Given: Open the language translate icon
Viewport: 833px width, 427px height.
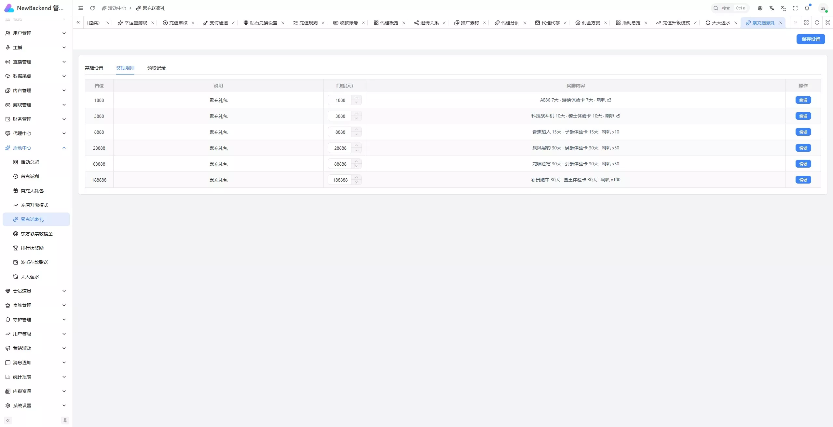Looking at the screenshot, I should pyautogui.click(x=772, y=8).
